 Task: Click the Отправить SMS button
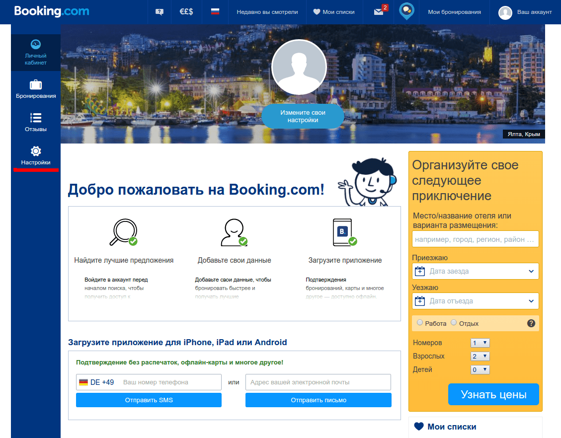coord(149,400)
